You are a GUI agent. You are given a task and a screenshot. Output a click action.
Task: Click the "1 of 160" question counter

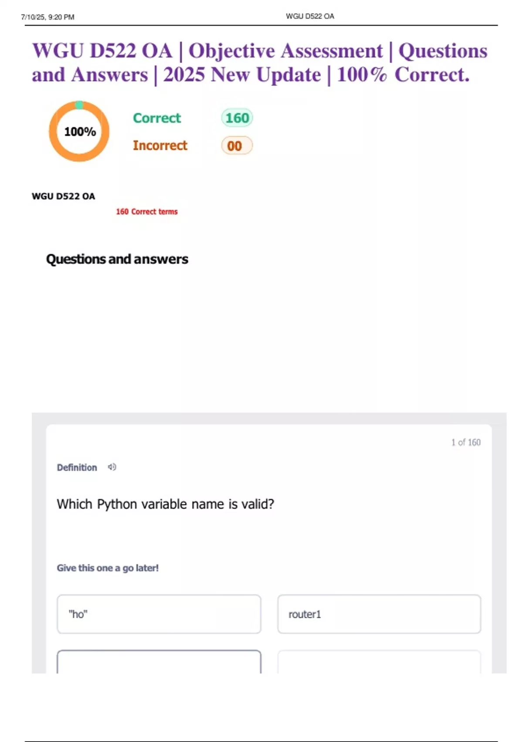click(x=465, y=443)
